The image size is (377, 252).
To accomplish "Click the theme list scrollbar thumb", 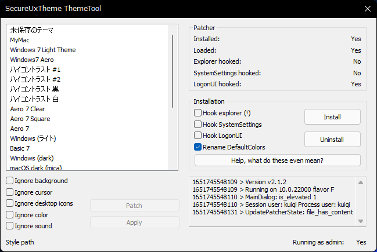I will pyautogui.click(x=173, y=71).
